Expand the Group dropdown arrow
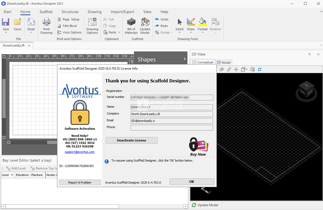The width and height of the screenshot is (323, 210). (x=171, y=32)
